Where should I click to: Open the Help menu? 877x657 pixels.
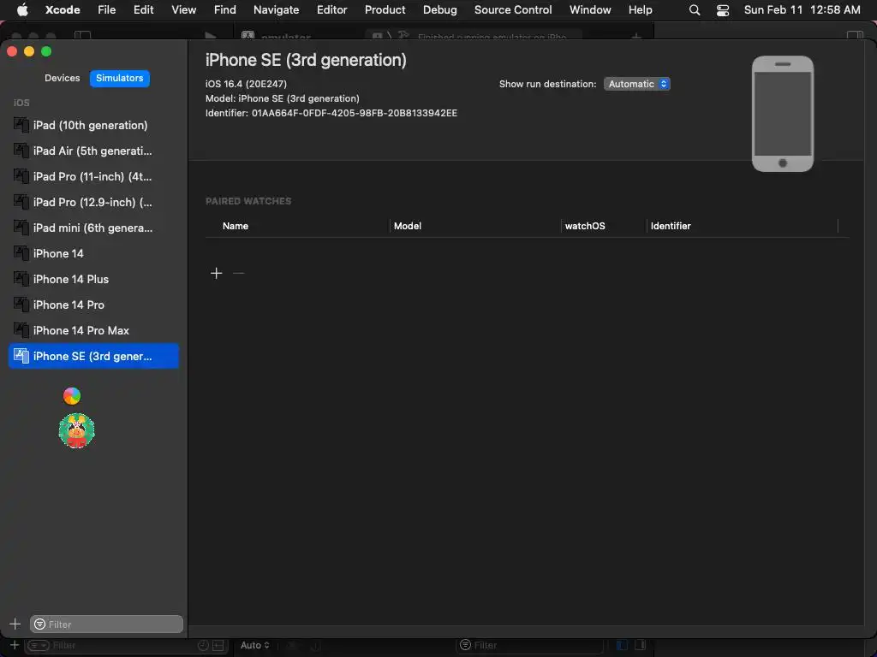coord(641,10)
